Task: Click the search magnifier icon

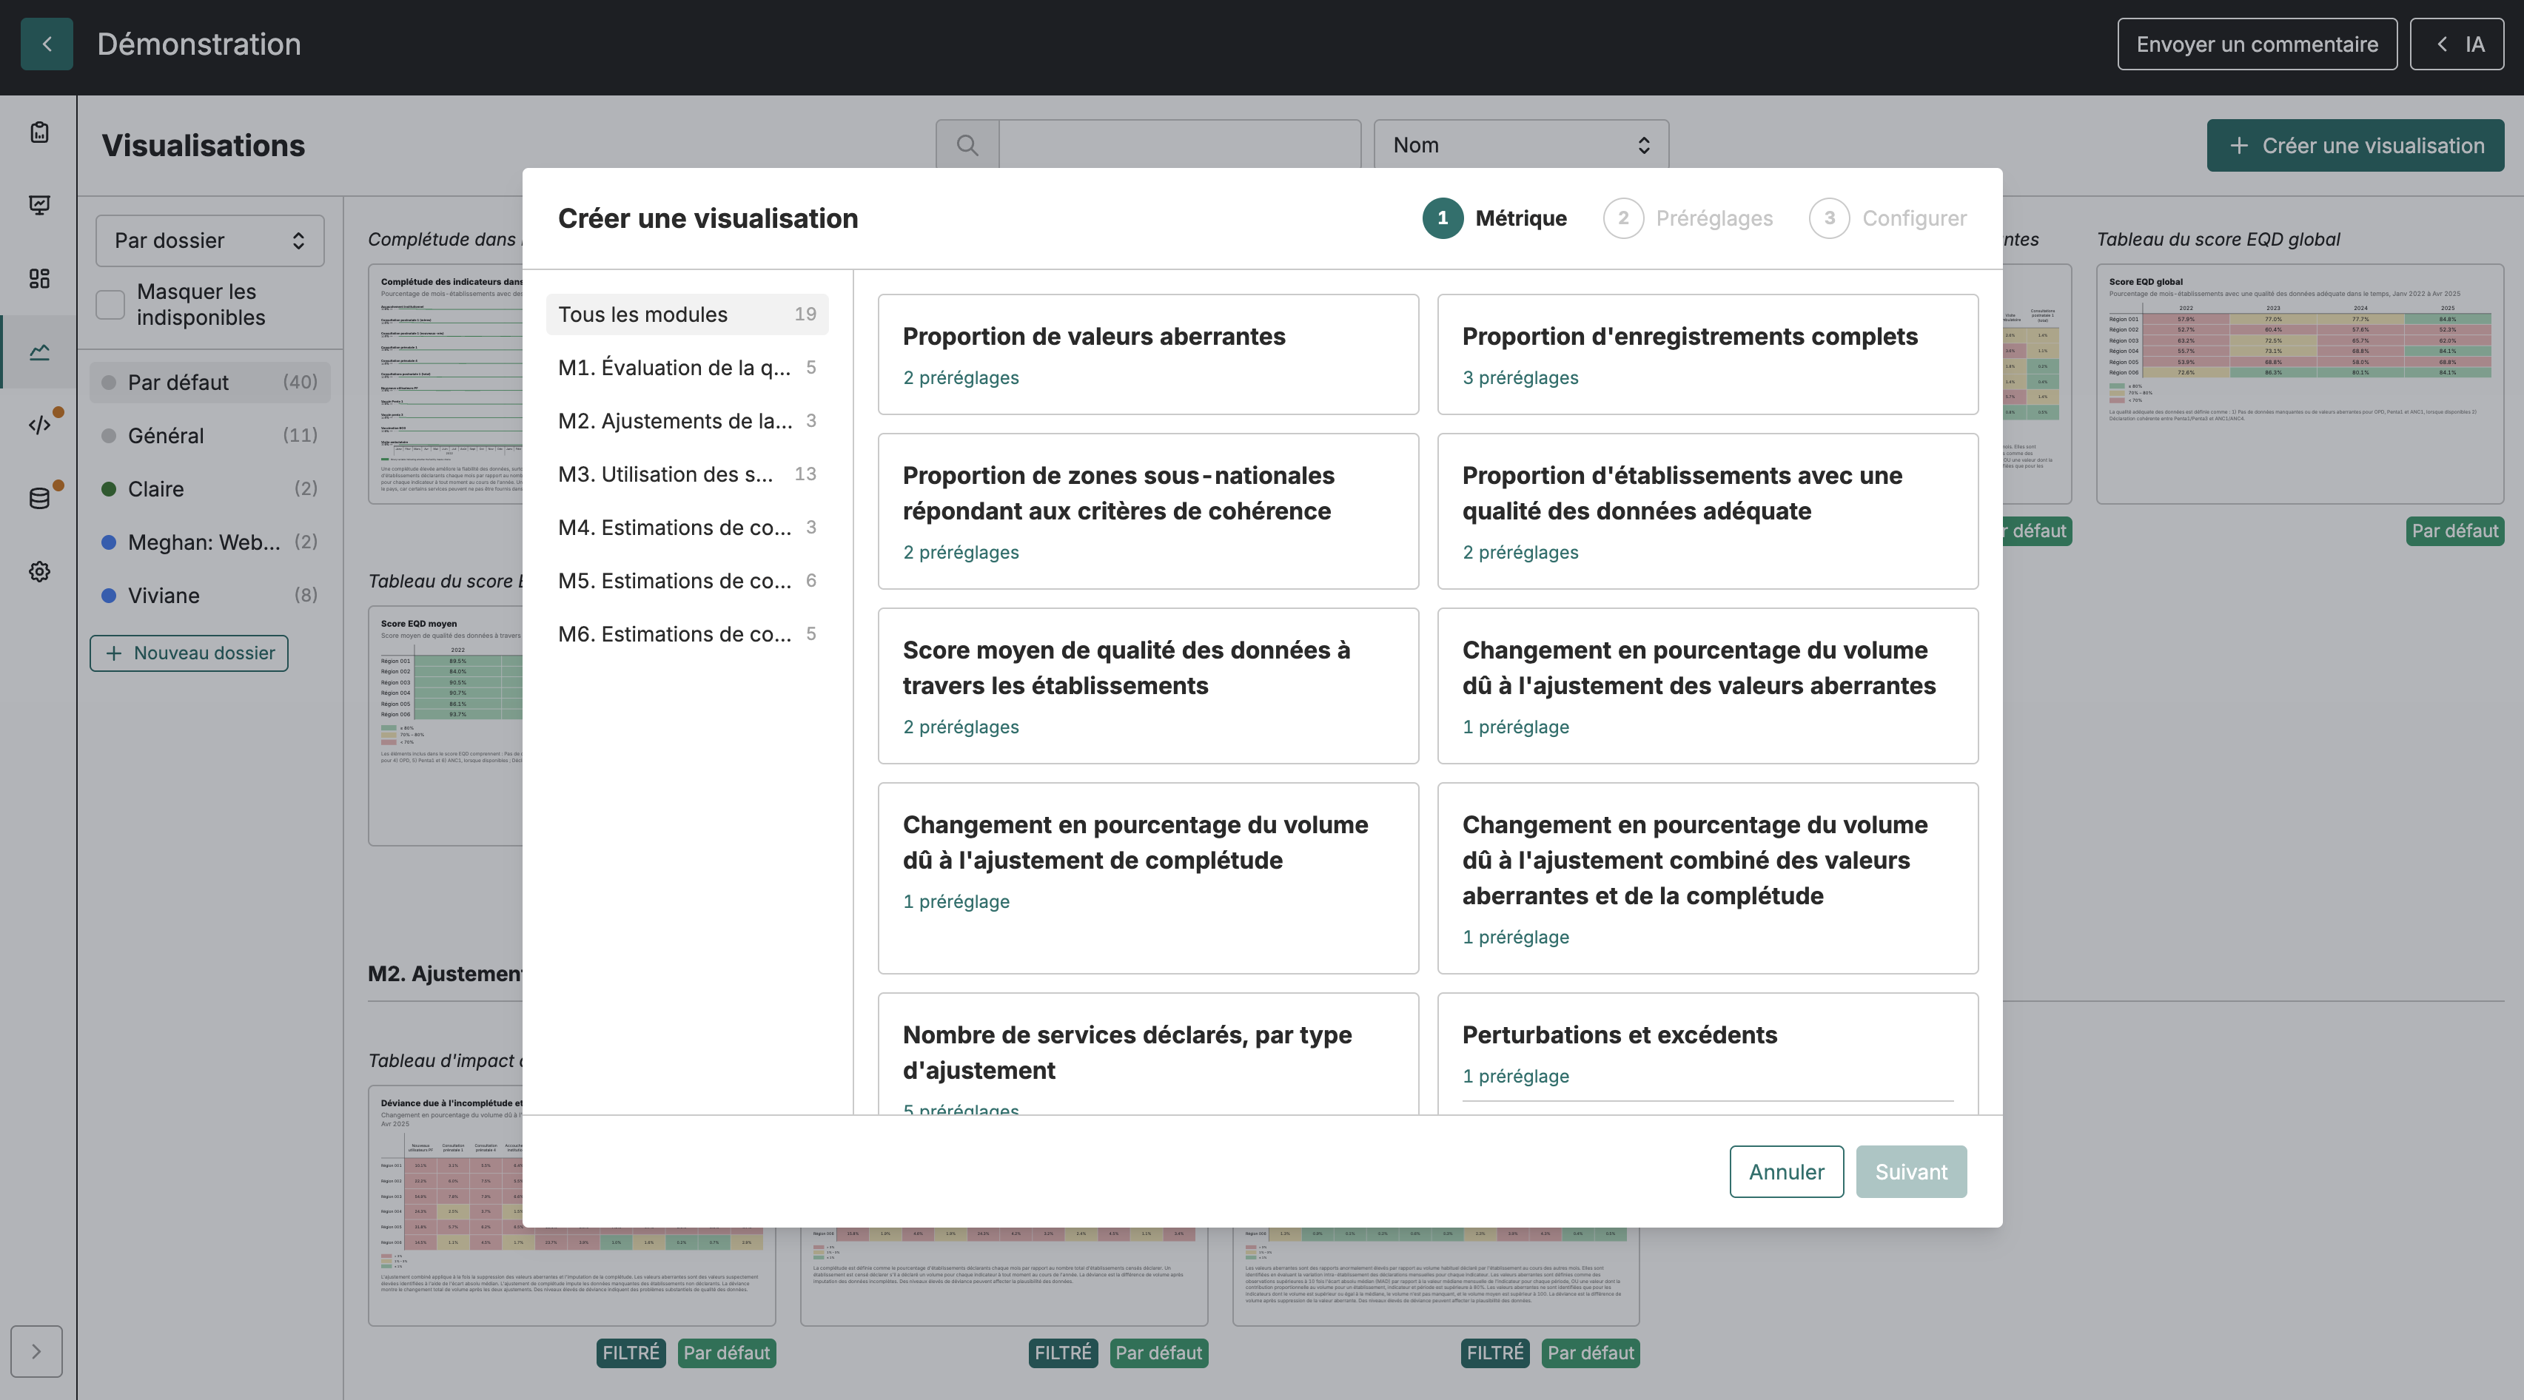Action: 967,145
